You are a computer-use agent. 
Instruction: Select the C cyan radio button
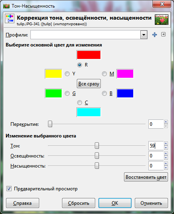tap(80, 103)
